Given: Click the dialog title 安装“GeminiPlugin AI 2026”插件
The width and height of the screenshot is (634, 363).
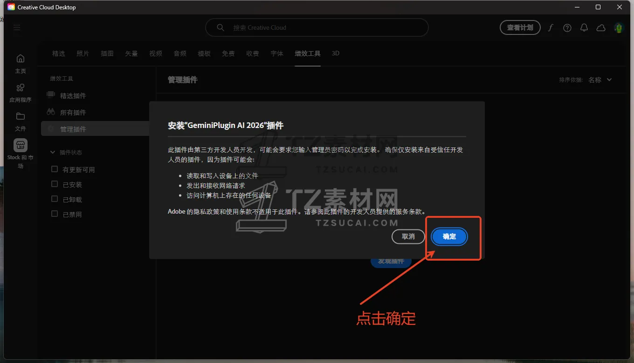Looking at the screenshot, I should [x=226, y=125].
